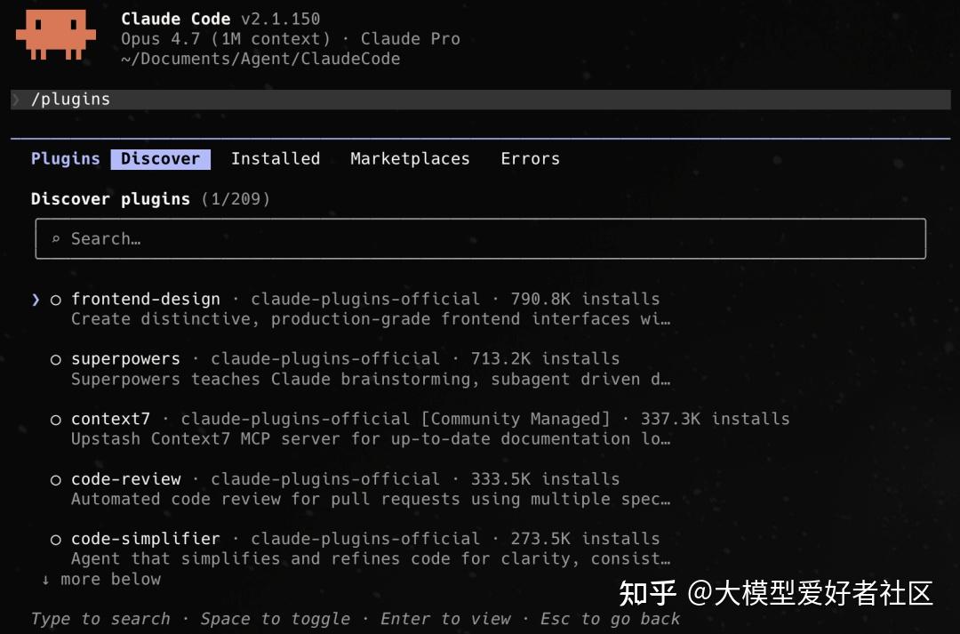
Task: Switch to the Installed tab
Action: (276, 158)
